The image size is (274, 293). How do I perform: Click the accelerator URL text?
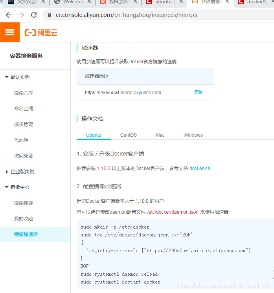coord(123,93)
